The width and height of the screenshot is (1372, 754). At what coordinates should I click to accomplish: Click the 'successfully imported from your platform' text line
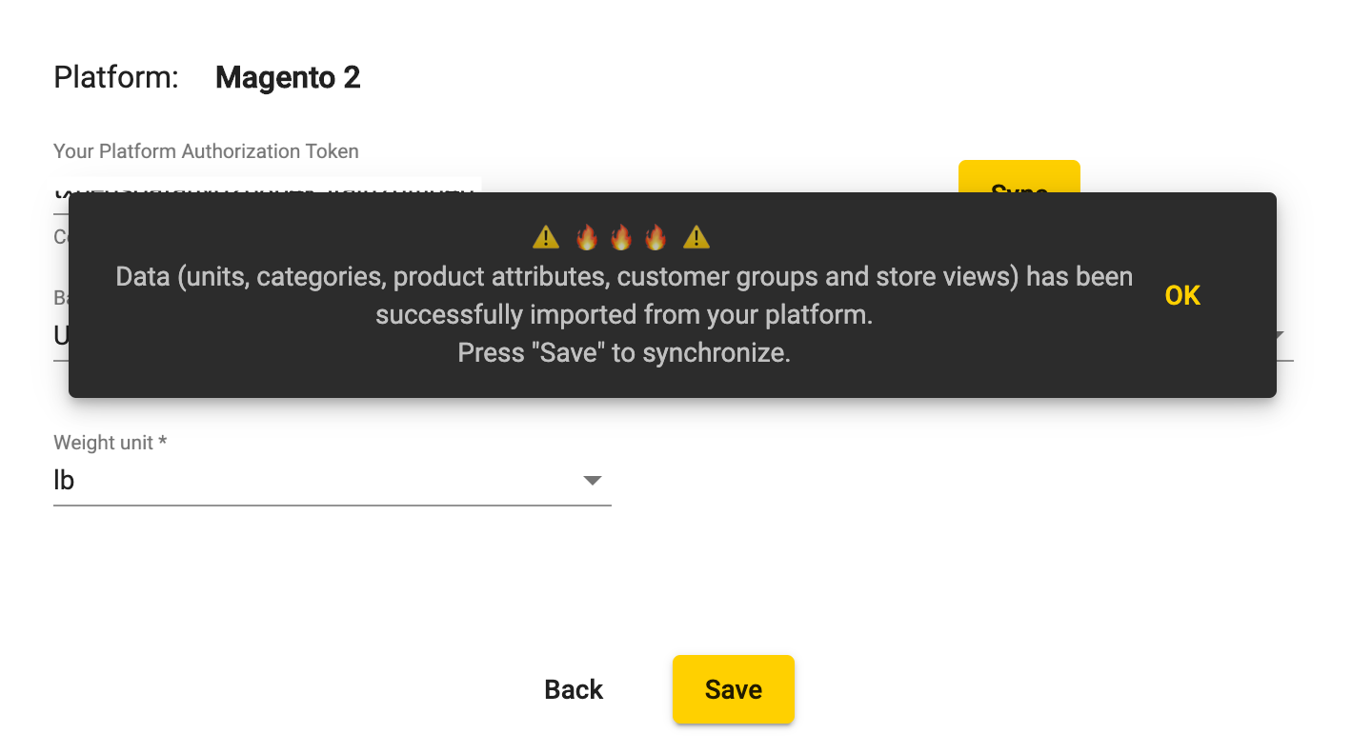624,314
